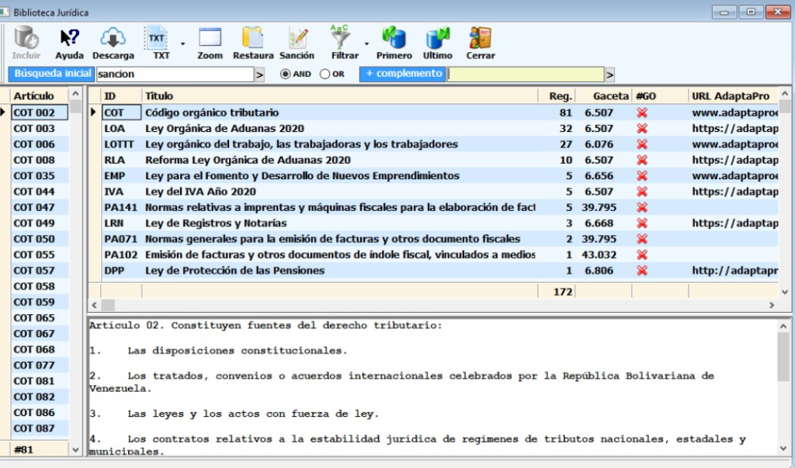795x468 pixels.
Task: Click the Cerrar exit icon
Action: click(480, 38)
